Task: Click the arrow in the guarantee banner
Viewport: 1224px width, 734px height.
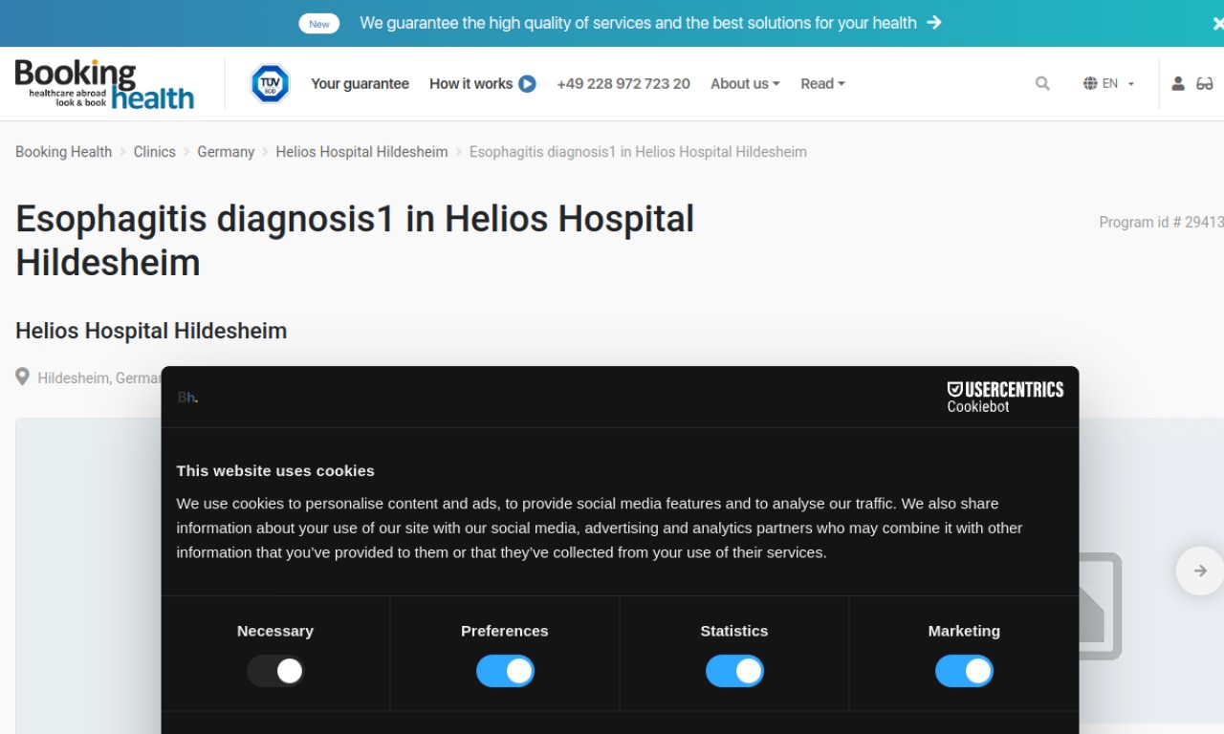Action: coord(934,22)
